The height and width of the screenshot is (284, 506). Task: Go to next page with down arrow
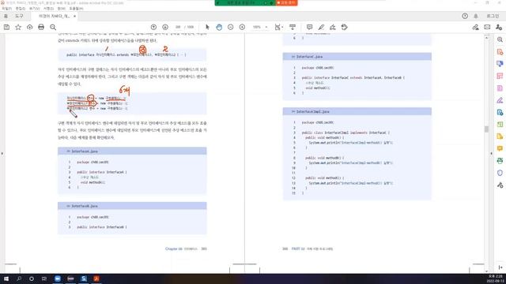point(165,28)
